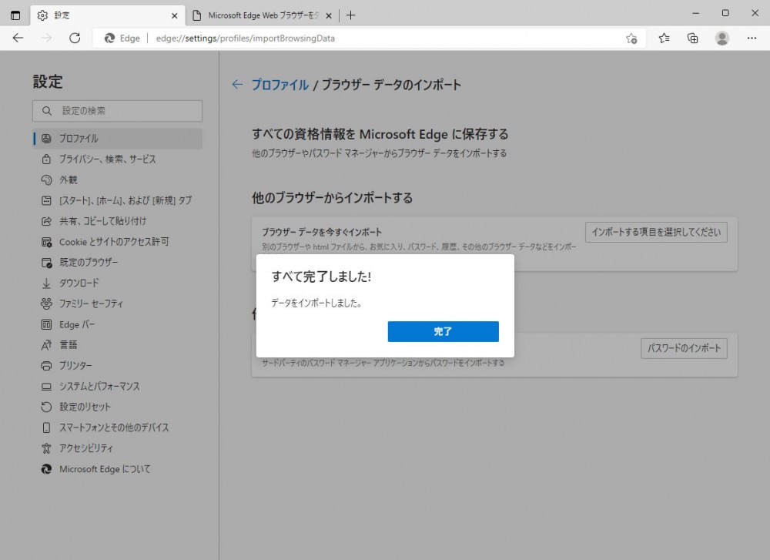This screenshot has height=560, width=770.
Task: Click the phone icon next to スマートフォン
Action: 46,428
